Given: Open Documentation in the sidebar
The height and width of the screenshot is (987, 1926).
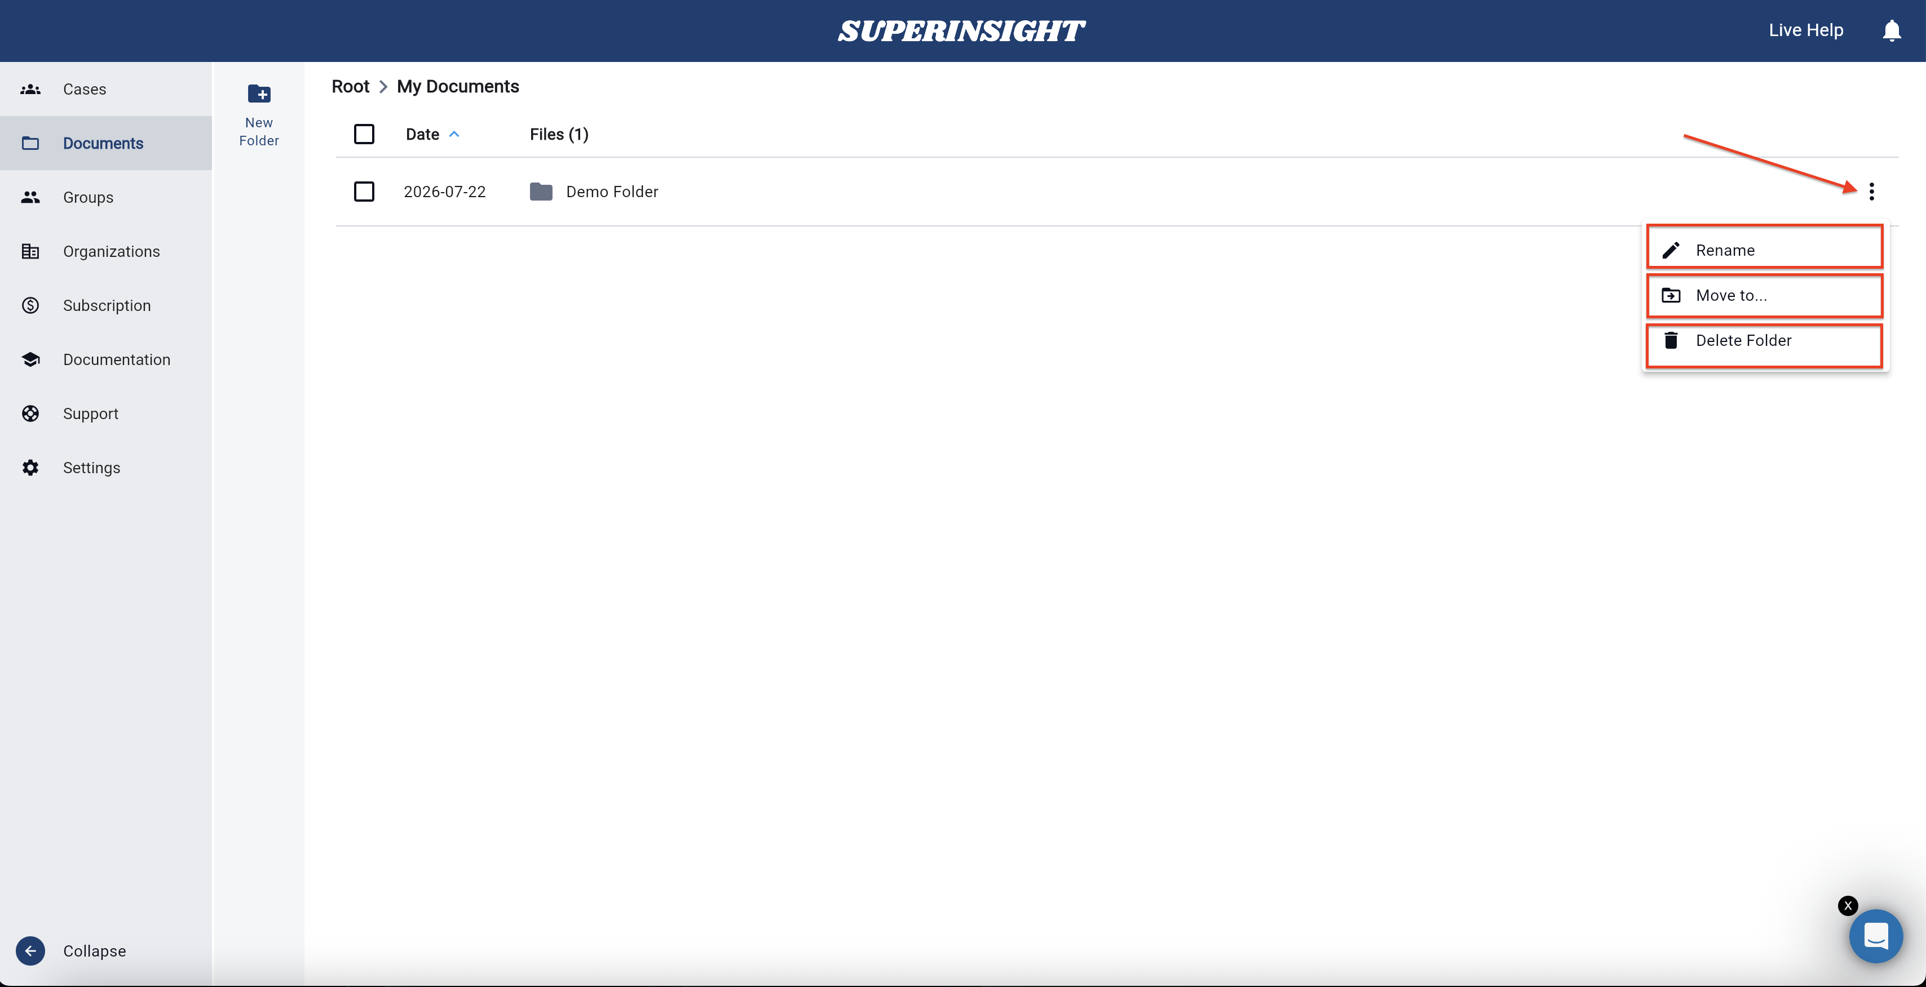Looking at the screenshot, I should (106, 359).
